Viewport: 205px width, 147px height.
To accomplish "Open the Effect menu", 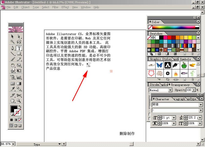I will click(65, 7).
